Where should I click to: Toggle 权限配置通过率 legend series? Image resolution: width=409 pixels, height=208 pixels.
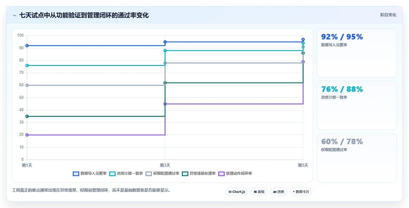[162, 173]
